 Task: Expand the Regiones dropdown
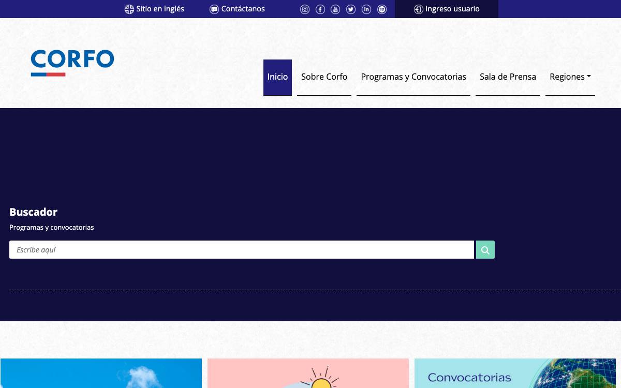570,77
